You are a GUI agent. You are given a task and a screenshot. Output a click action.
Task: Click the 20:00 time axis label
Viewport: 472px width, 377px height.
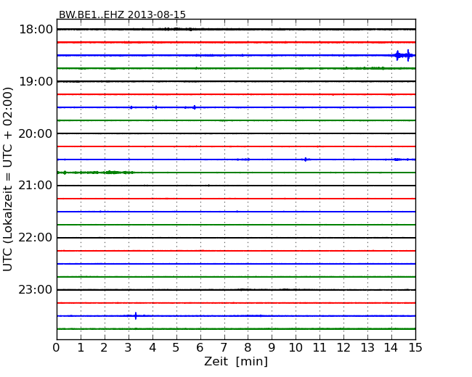point(36,133)
